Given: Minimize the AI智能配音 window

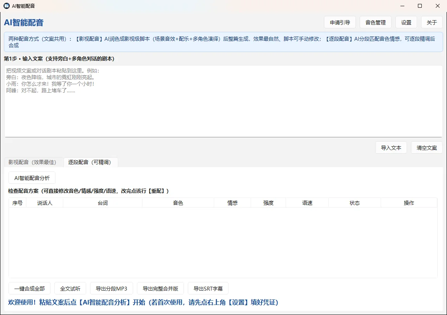Looking at the screenshot, I should (x=402, y=6).
